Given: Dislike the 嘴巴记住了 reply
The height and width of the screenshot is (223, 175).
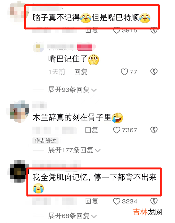Looking at the screenshot, I should [x=154, y=72].
